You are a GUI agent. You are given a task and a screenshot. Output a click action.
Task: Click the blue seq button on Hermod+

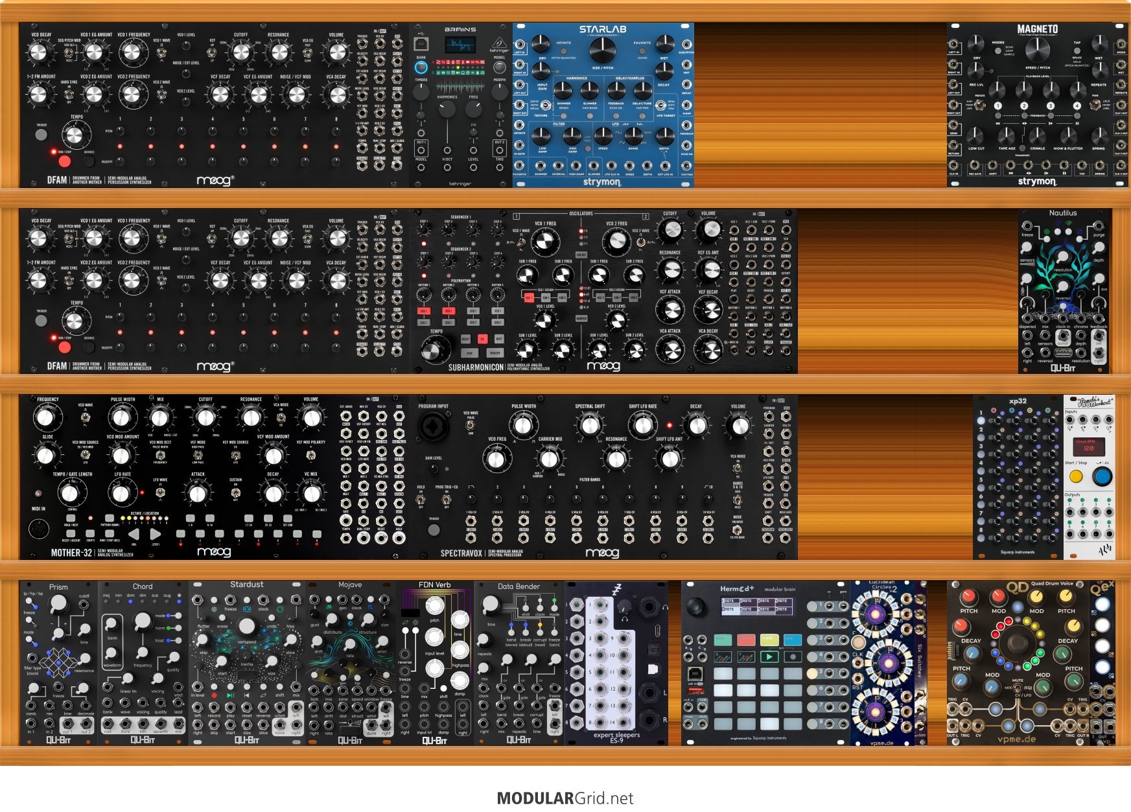(793, 640)
